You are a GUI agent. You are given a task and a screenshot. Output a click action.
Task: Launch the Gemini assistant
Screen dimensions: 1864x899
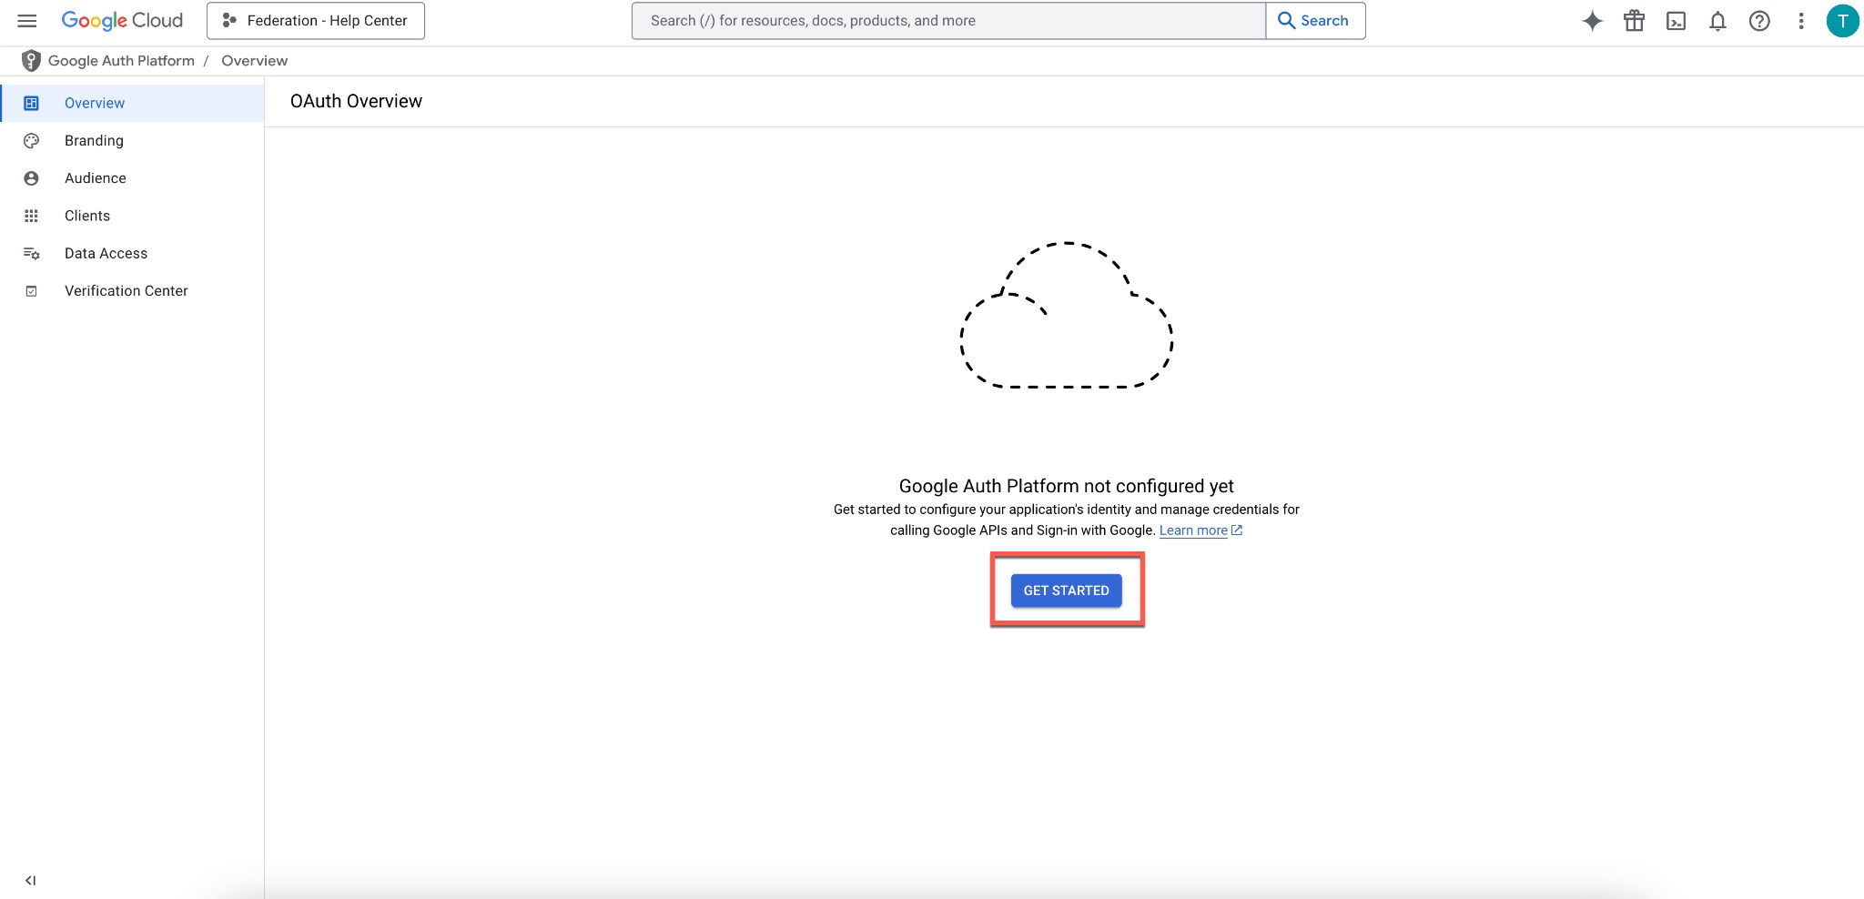coord(1592,20)
